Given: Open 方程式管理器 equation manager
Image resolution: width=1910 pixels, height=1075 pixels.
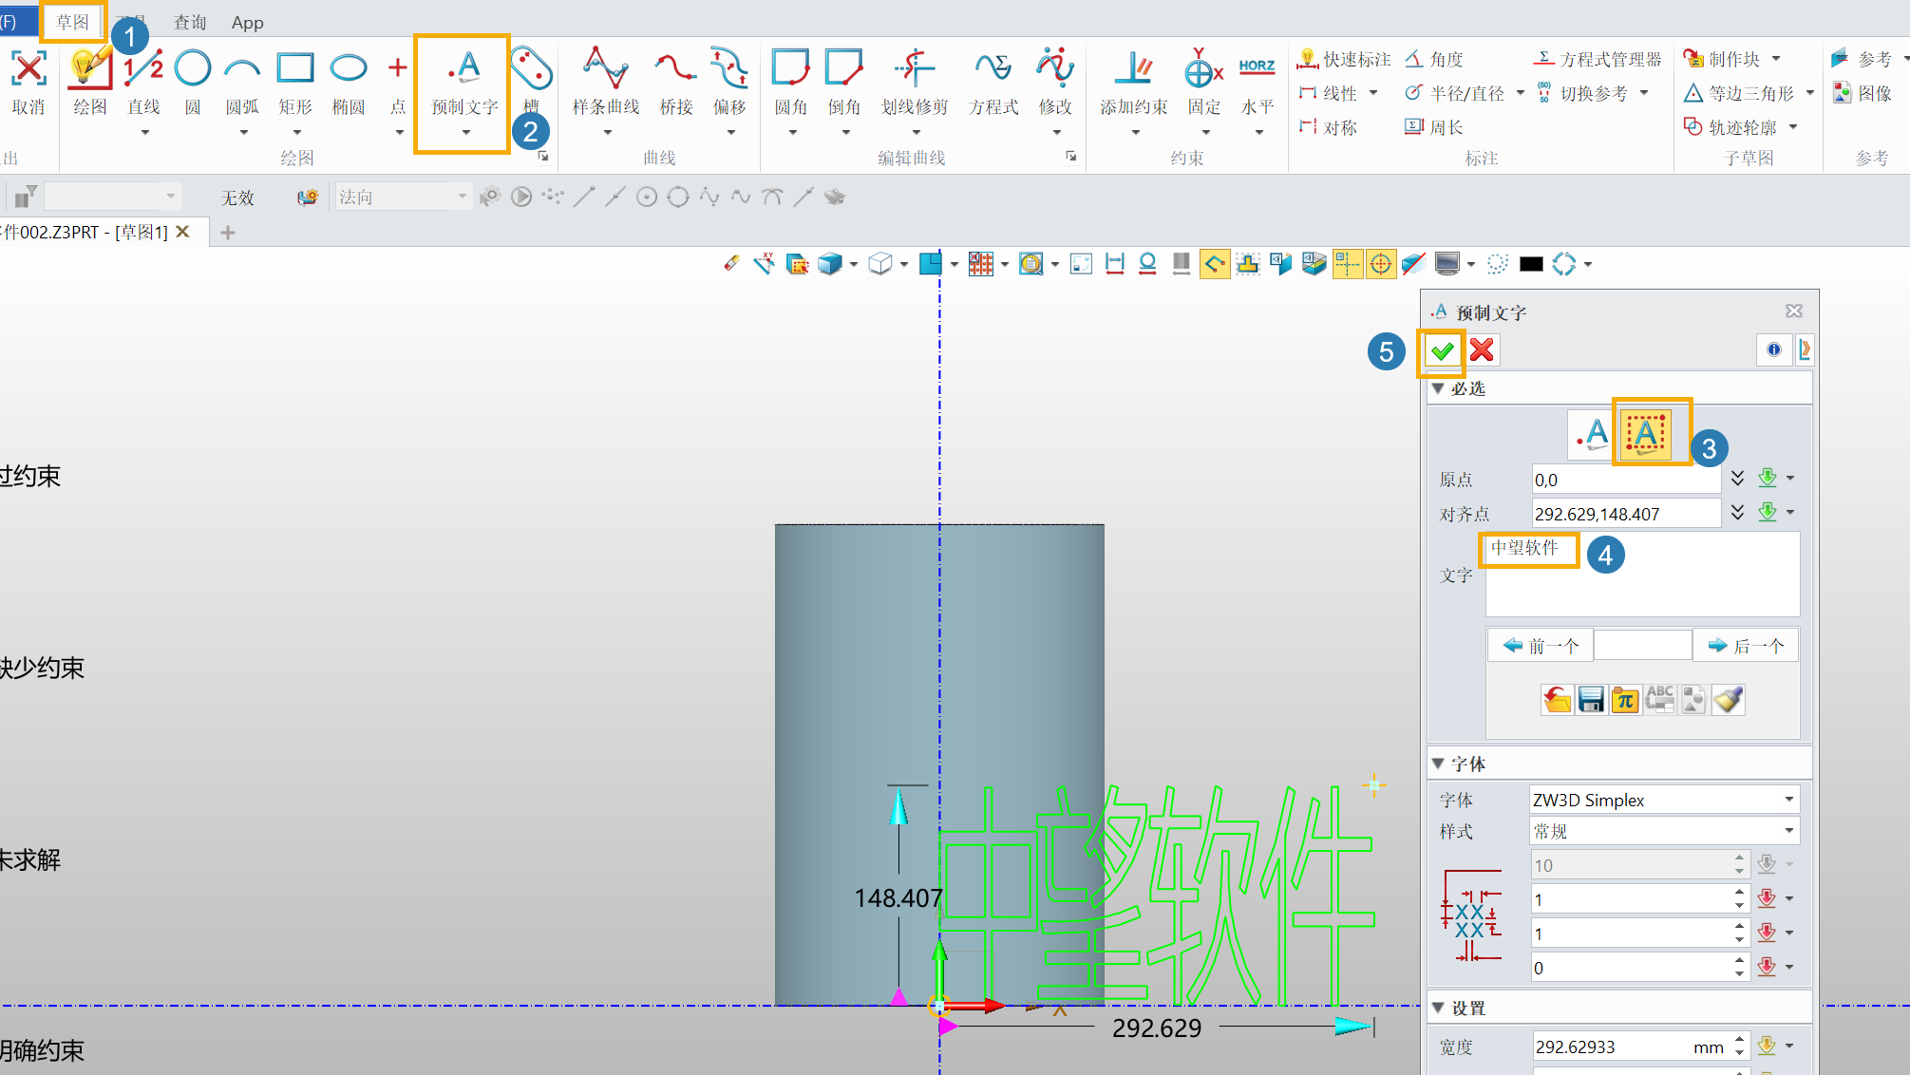Looking at the screenshot, I should pos(1598,59).
